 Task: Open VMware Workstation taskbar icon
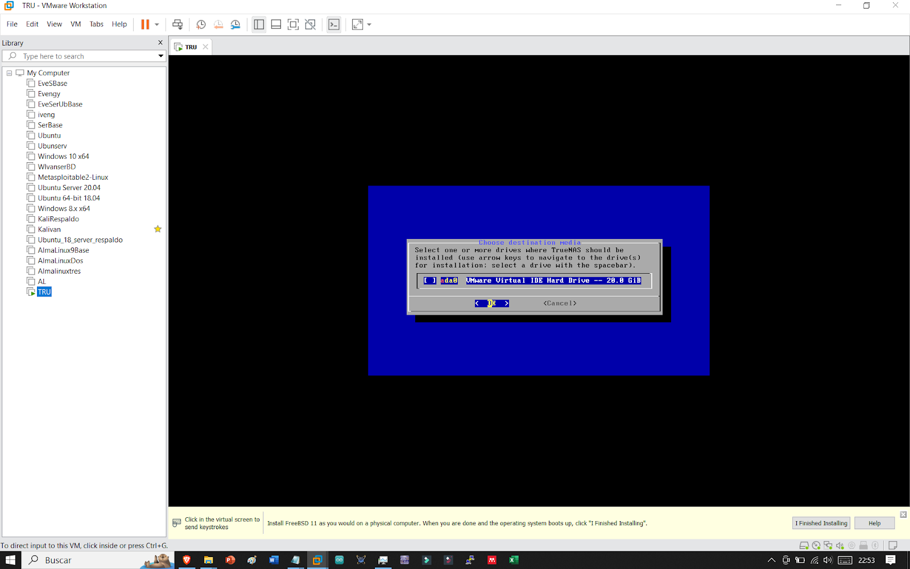click(x=317, y=560)
